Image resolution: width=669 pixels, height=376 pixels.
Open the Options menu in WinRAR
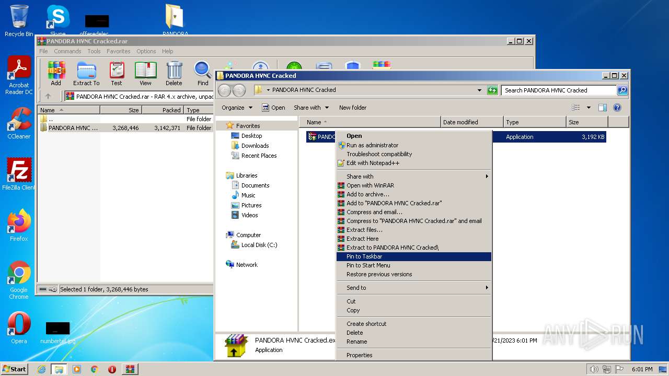pyautogui.click(x=146, y=51)
